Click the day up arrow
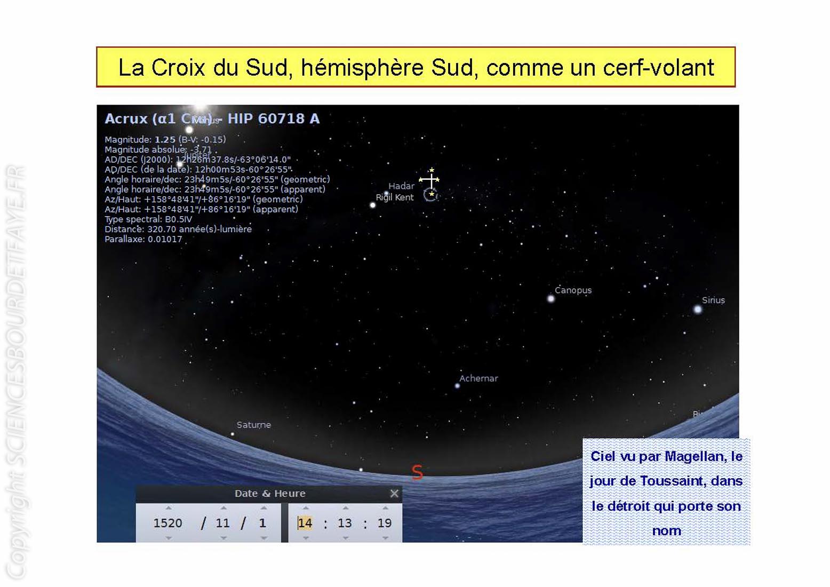Image resolution: width=830 pixels, height=587 pixels. click(263, 508)
